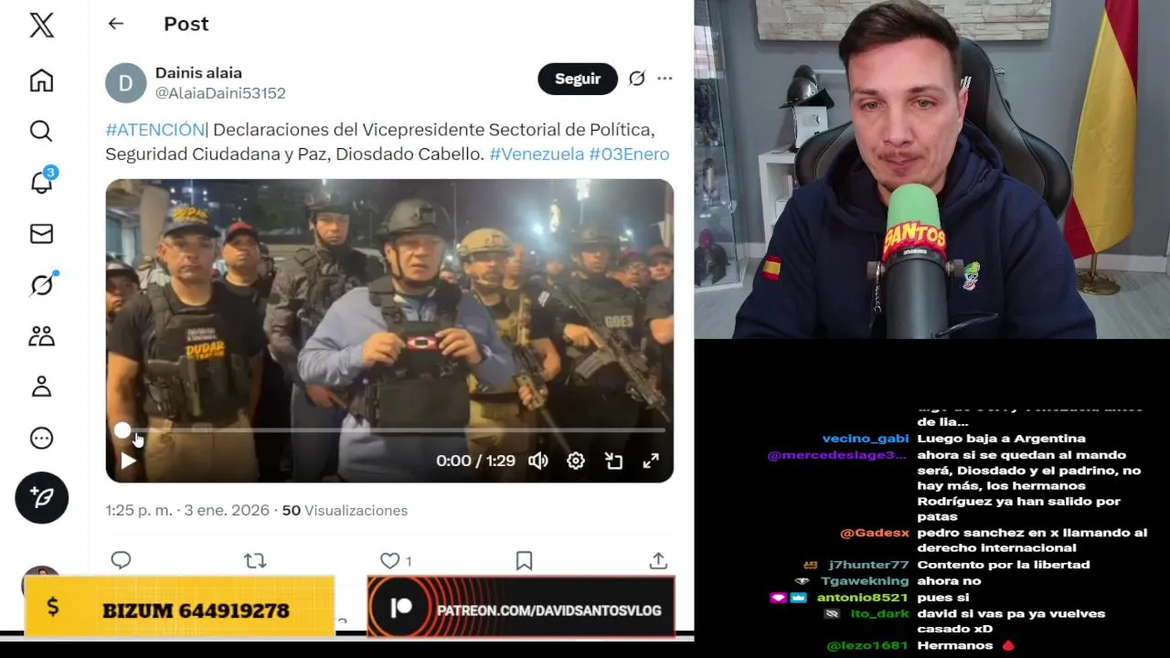Go to Home via house icon
Viewport: 1170px width, 658px height.
(x=41, y=80)
